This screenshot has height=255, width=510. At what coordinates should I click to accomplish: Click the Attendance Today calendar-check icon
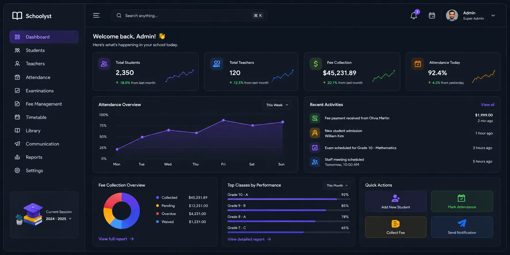tap(418, 64)
